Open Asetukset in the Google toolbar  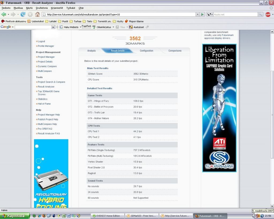point(136,27)
